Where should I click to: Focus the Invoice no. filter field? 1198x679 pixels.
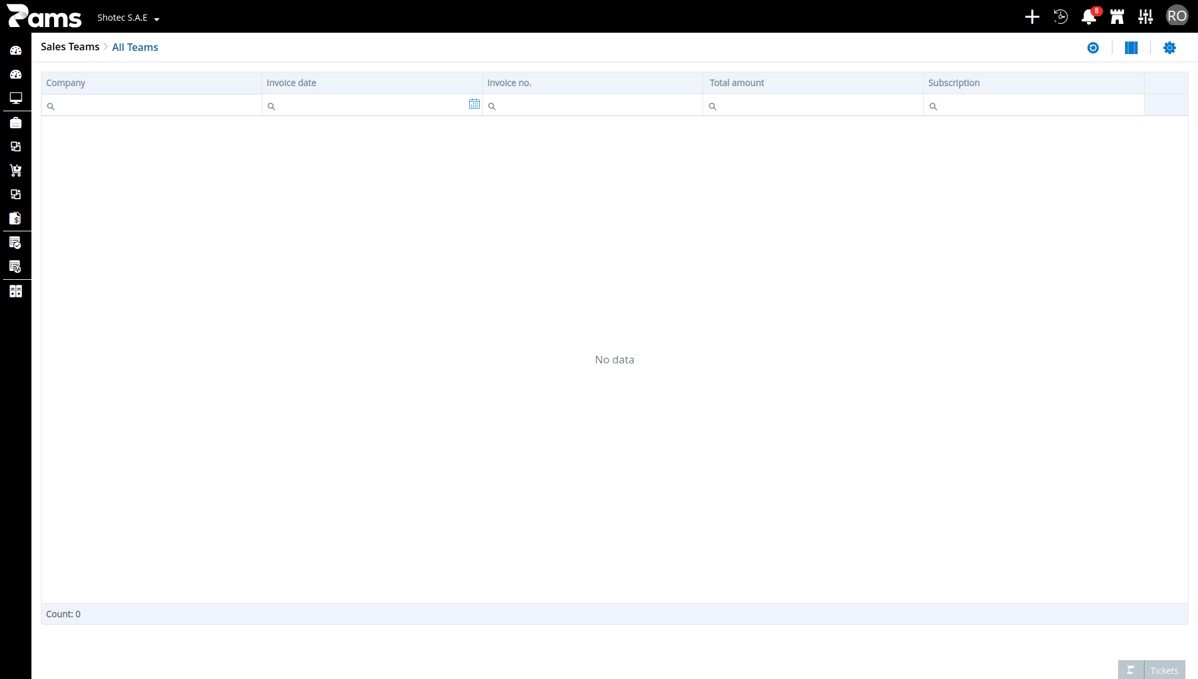coord(593,106)
